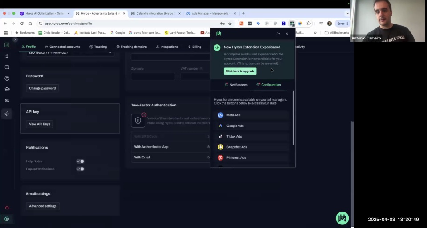The image size is (427, 228).
Task: Toggle the Help Notes switch
Action: pos(80,161)
